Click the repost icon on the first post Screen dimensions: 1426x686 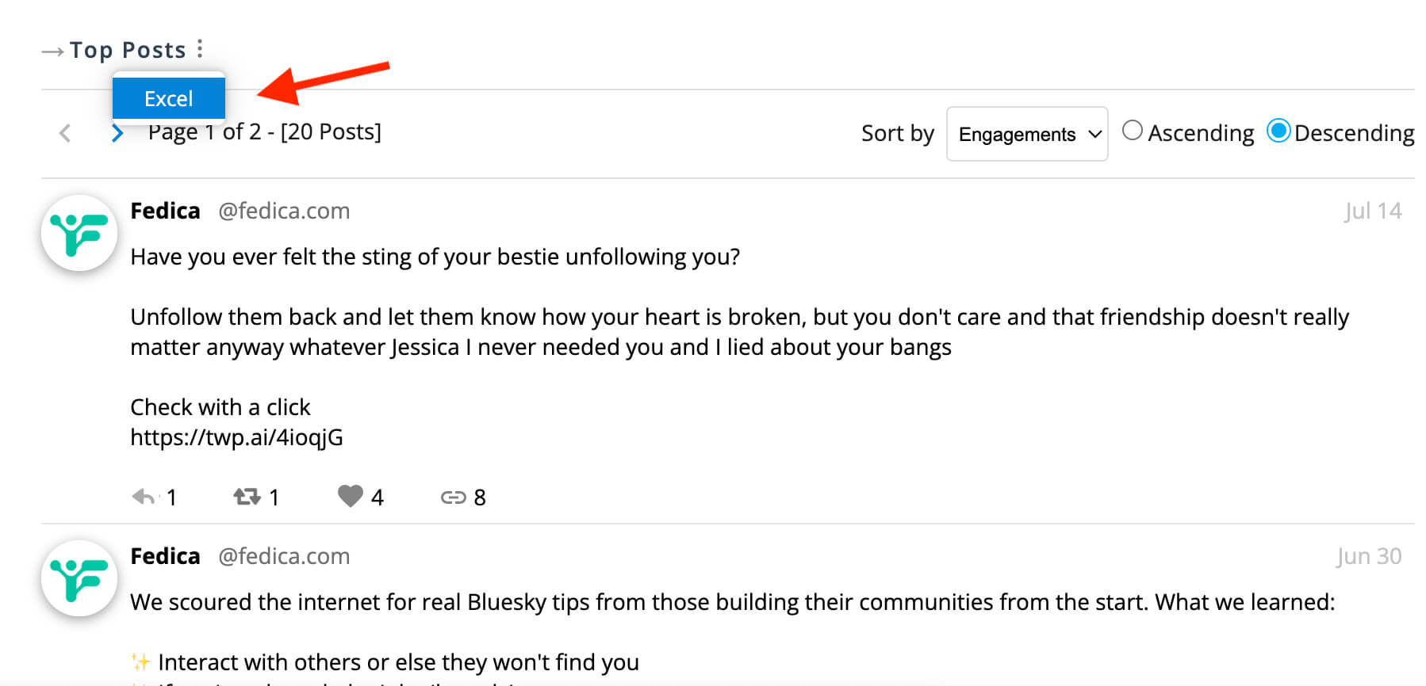click(247, 497)
